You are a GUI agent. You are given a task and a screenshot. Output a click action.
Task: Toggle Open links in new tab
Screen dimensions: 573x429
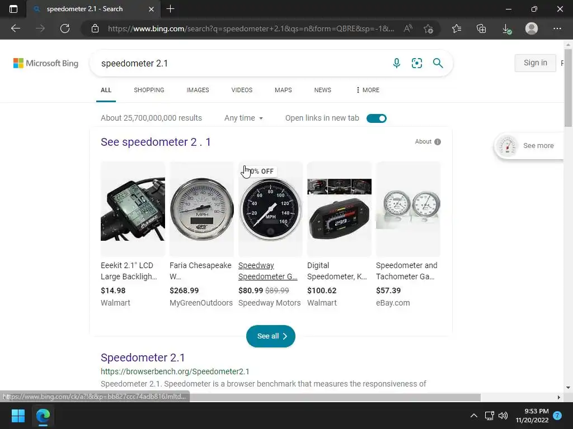click(x=377, y=118)
